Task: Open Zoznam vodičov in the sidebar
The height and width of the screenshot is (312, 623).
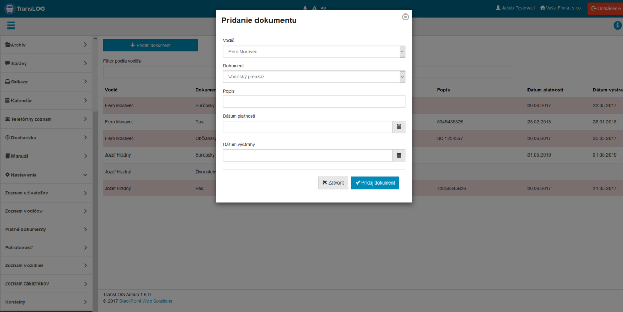Action: point(46,211)
